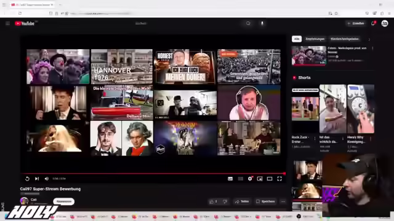Go to the YouTube home logo
394x221 pixels.
(x=25, y=23)
